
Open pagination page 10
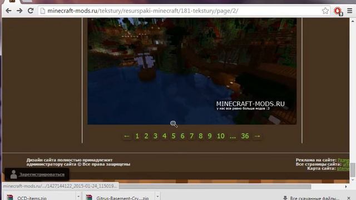(221, 136)
